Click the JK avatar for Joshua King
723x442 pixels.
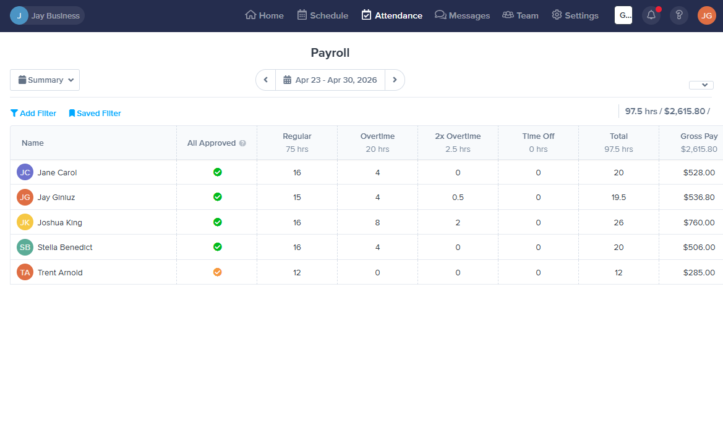click(25, 222)
